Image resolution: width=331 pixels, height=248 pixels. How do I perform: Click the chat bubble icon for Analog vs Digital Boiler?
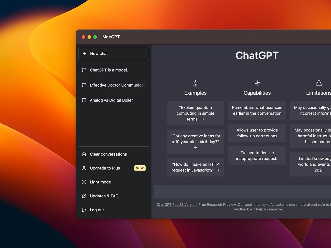click(x=84, y=100)
